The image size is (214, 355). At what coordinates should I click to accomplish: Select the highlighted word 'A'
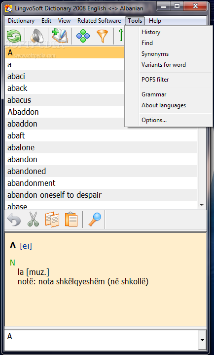click(x=65, y=52)
